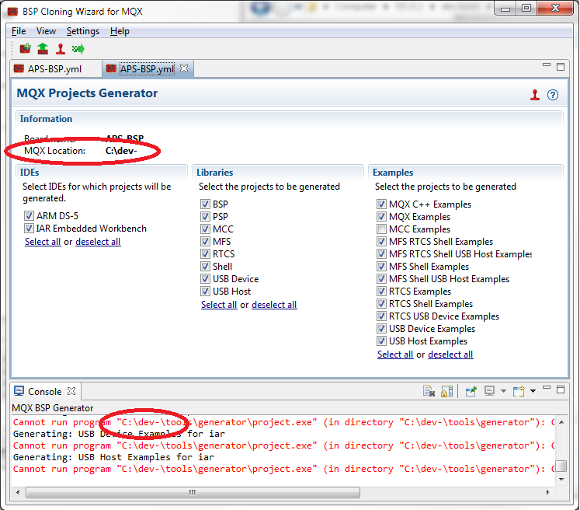
Task: Uncheck MQX C++ Examples
Action: 381,204
